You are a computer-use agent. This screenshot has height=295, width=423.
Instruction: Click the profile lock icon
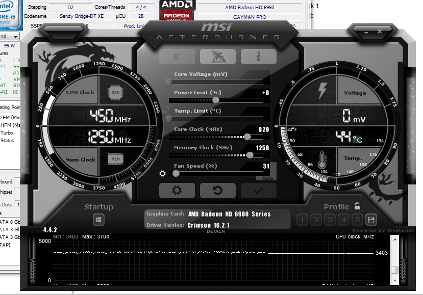357,206
